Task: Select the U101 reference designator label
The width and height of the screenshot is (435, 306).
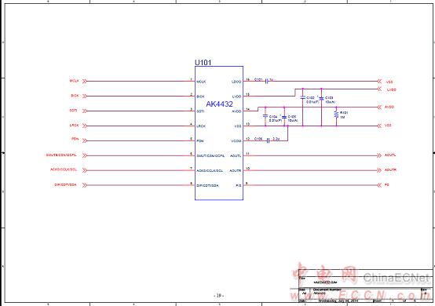Action: 203,62
